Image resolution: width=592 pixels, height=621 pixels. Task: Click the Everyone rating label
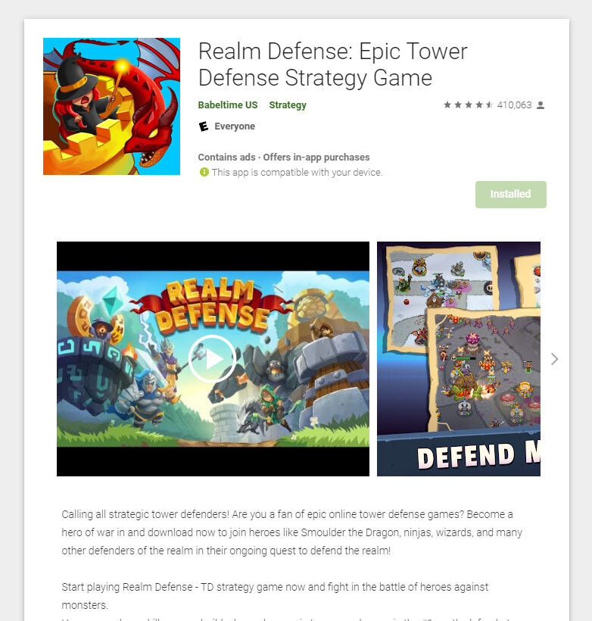(x=235, y=126)
